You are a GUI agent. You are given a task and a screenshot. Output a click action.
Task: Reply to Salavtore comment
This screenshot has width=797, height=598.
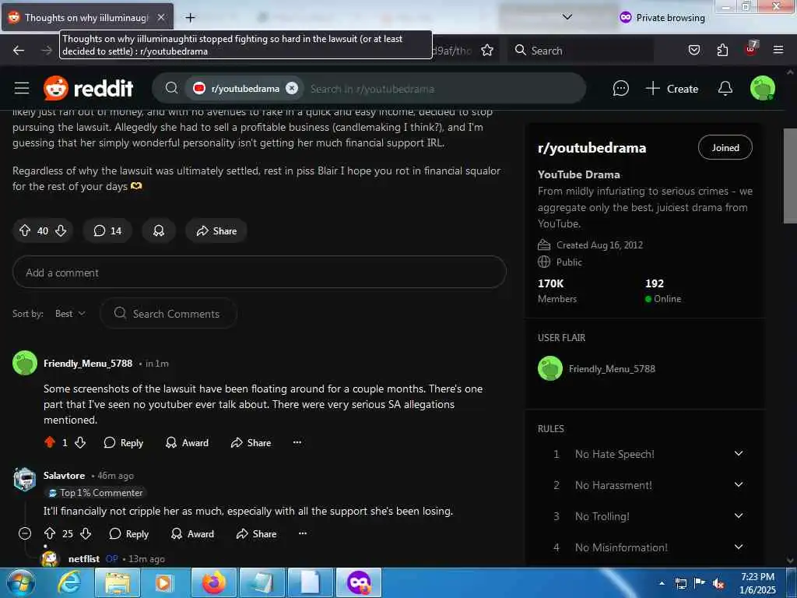129,534
